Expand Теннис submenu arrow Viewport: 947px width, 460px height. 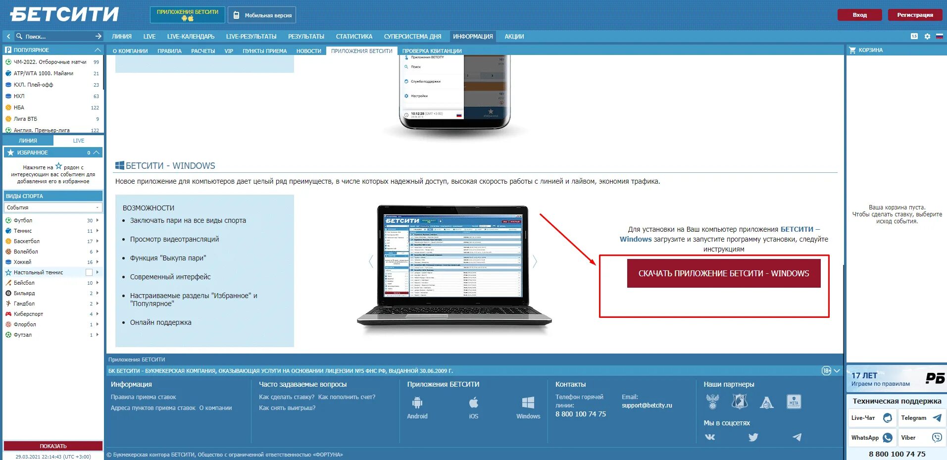click(98, 231)
